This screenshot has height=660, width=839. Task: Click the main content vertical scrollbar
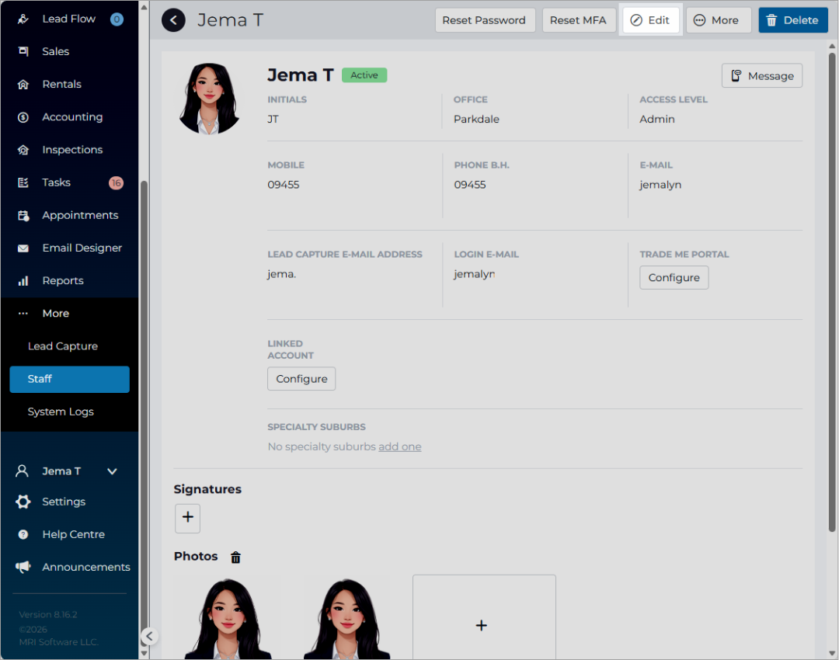point(832,292)
